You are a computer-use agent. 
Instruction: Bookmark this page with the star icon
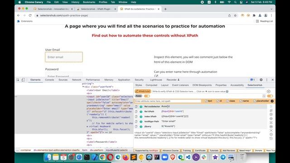235,15
